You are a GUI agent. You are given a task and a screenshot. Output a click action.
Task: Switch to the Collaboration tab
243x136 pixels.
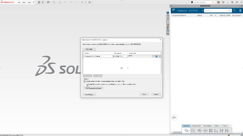(x=196, y=126)
